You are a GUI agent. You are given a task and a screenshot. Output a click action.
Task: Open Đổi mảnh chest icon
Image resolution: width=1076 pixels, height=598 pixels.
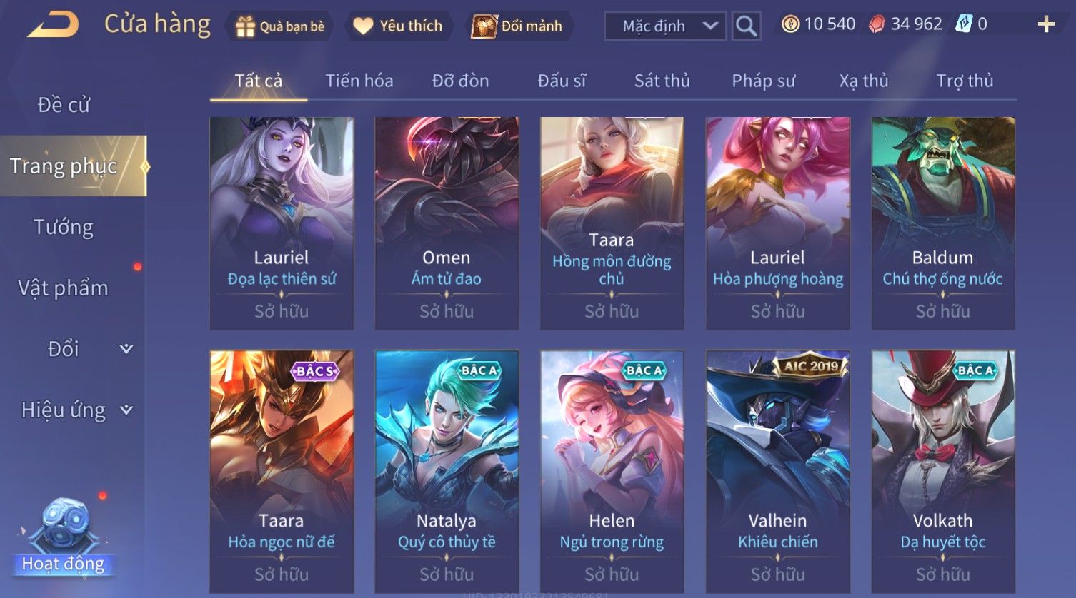click(484, 26)
